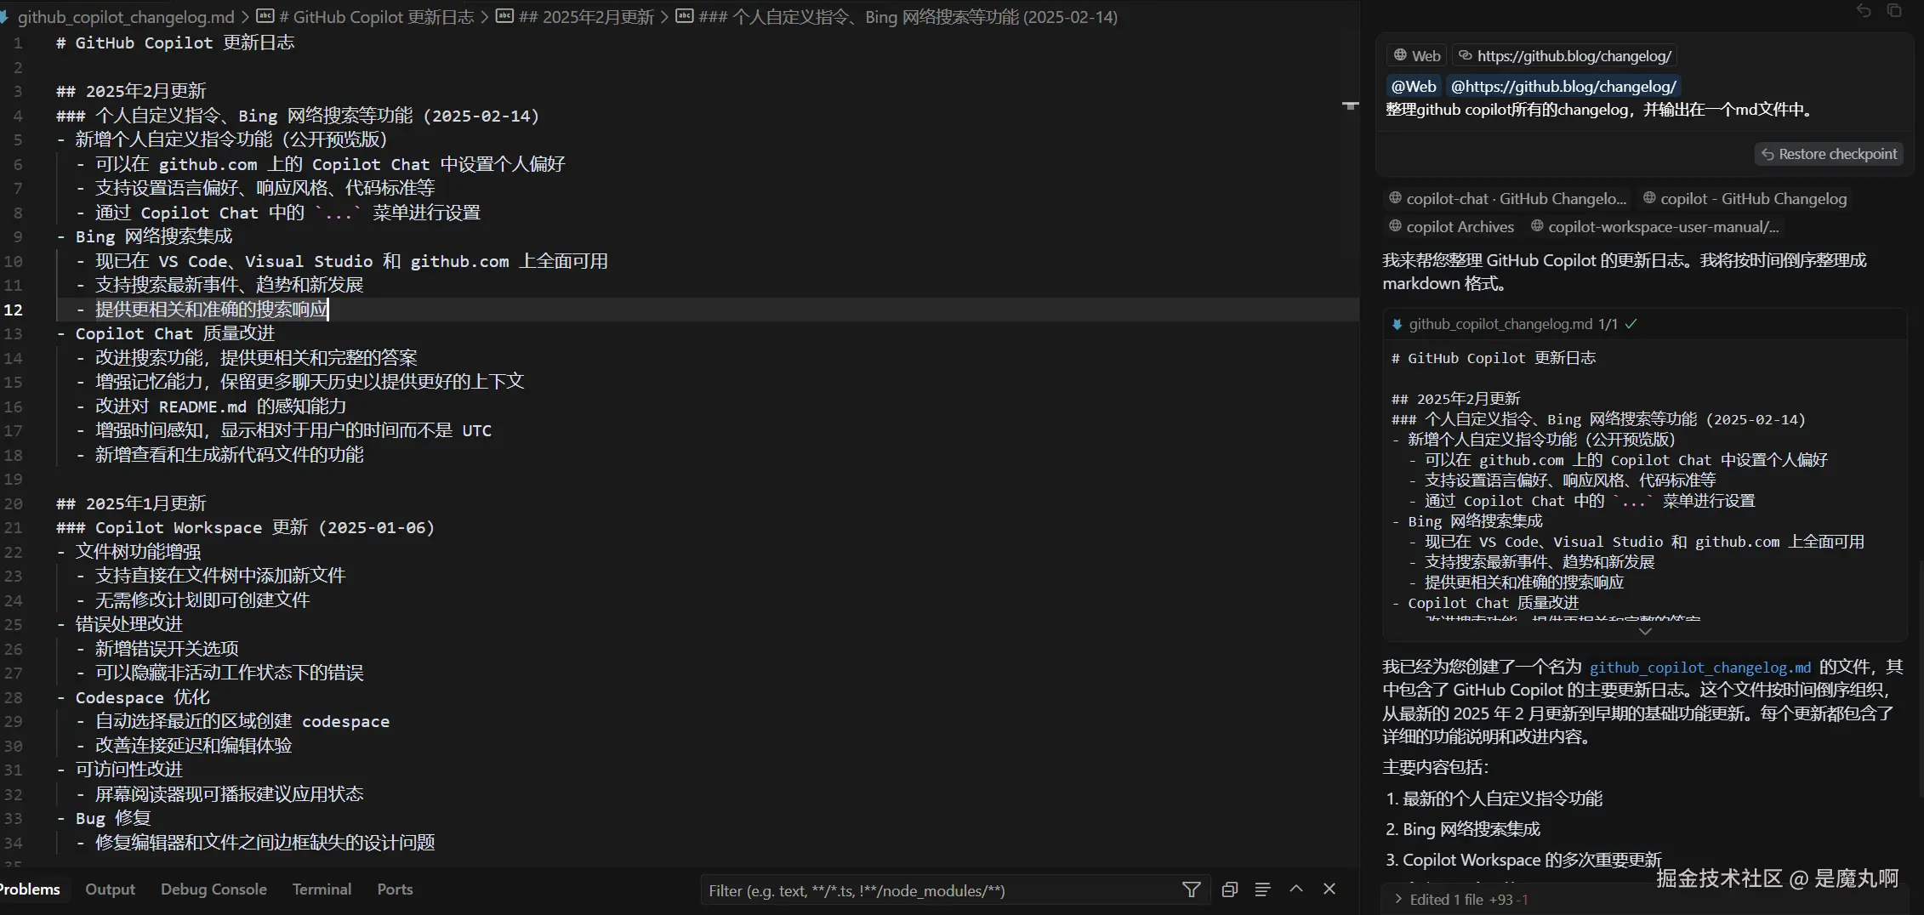
Task: Click '## 2025年2月更新' breadcrumb
Action: [586, 16]
